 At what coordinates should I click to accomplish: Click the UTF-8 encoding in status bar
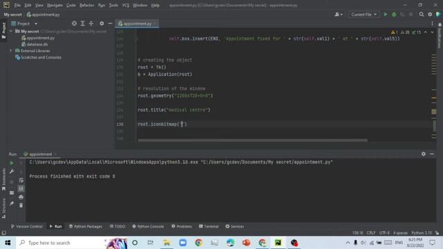pyautogui.click(x=384, y=233)
